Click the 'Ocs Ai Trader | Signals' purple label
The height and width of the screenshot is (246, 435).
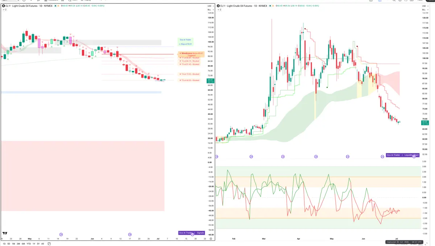tap(192, 233)
